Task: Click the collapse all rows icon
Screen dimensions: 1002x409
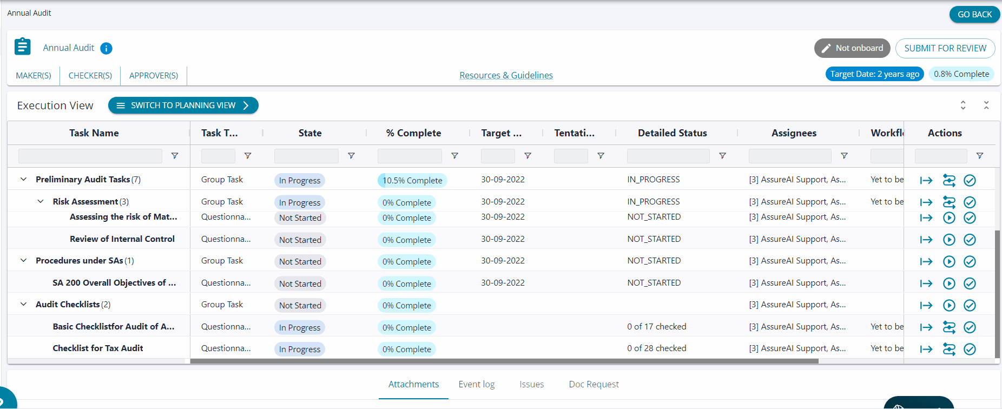Action: [x=986, y=105]
